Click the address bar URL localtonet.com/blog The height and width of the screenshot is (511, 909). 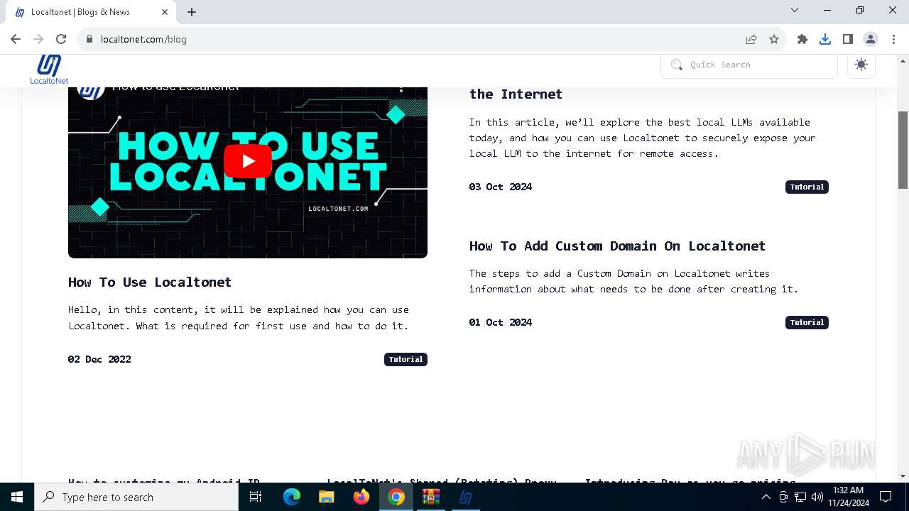(143, 39)
